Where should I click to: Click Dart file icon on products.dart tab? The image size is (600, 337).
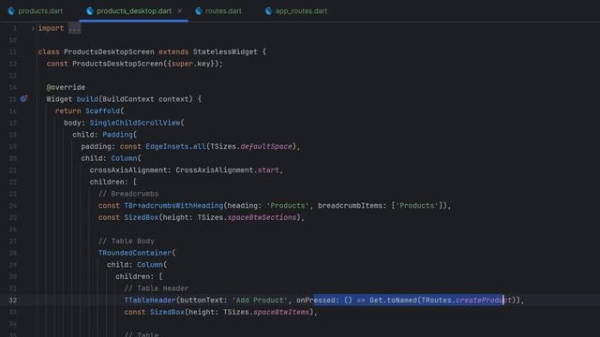pos(11,11)
